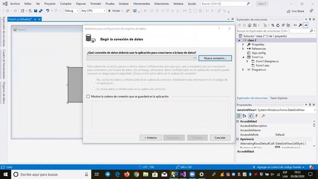The width and height of the screenshot is (318, 179).
Task: Expand the Program.cs tree node
Action: (243, 70)
